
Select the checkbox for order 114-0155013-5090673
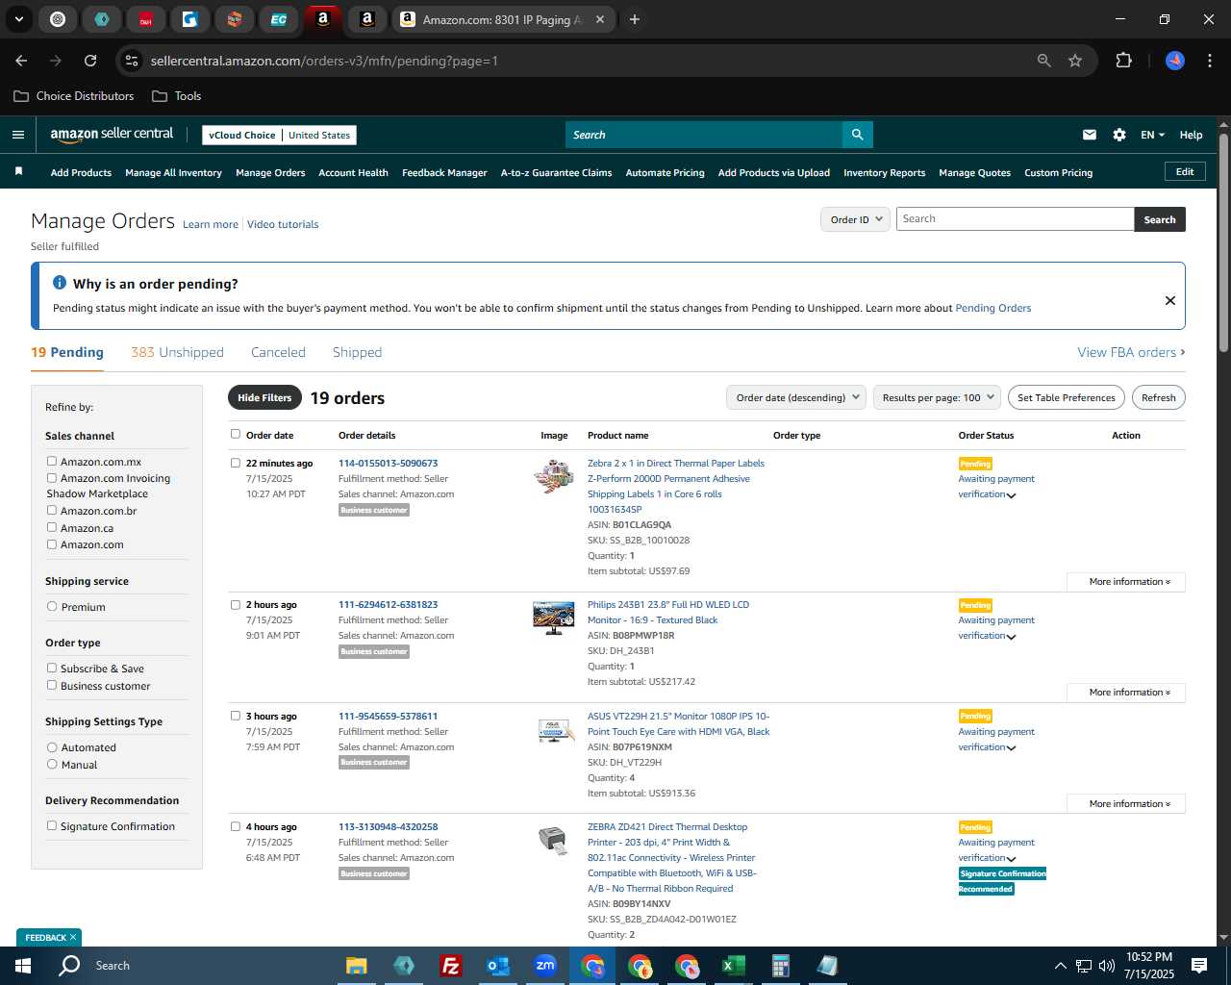click(236, 463)
